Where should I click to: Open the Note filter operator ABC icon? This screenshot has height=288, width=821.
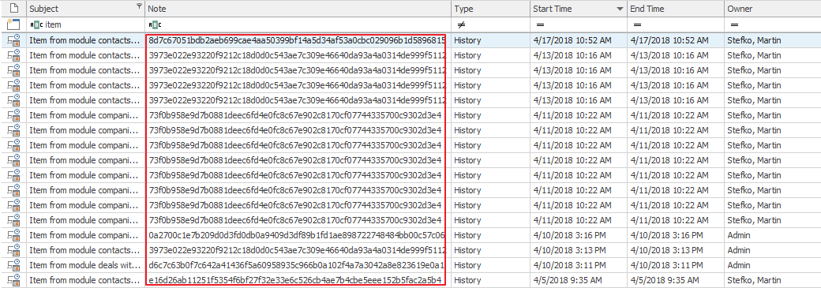(x=156, y=24)
